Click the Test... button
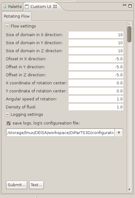This screenshot has height=198, width=135. [x=36, y=185]
